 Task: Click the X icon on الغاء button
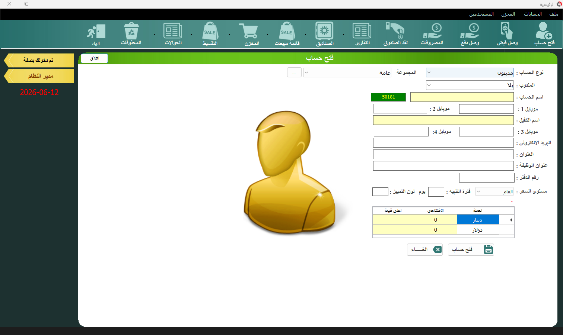pos(438,249)
